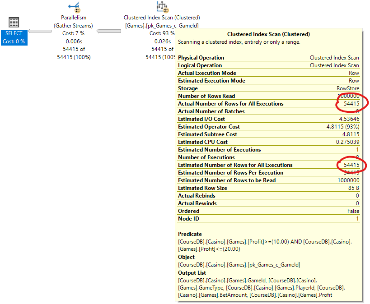Click Estimated Number of Rows to be Read
Viewport: 370px width, 304px height.
[x=268, y=180]
